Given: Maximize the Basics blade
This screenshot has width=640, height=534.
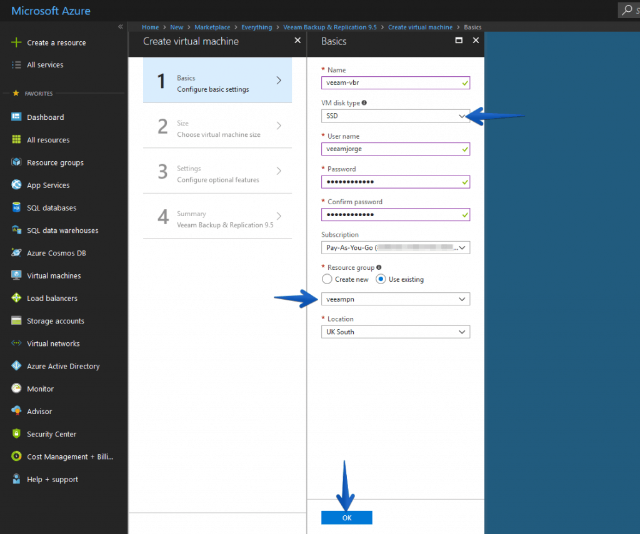Looking at the screenshot, I should click(x=459, y=41).
